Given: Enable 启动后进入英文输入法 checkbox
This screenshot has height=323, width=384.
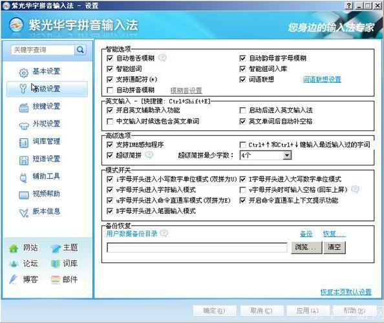Looking at the screenshot, I should pos(242,110).
